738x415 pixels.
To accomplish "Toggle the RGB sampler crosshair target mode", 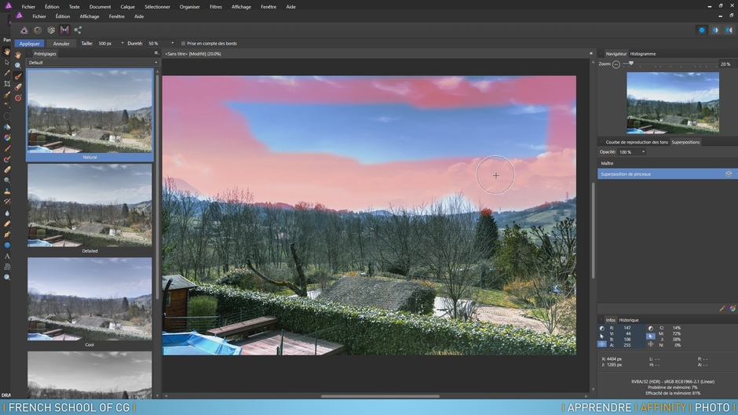I will point(602,344).
